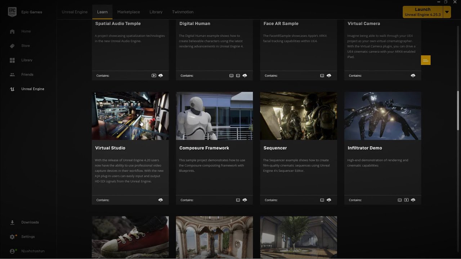Click second documentation icon on Digital Human card

[238, 76]
